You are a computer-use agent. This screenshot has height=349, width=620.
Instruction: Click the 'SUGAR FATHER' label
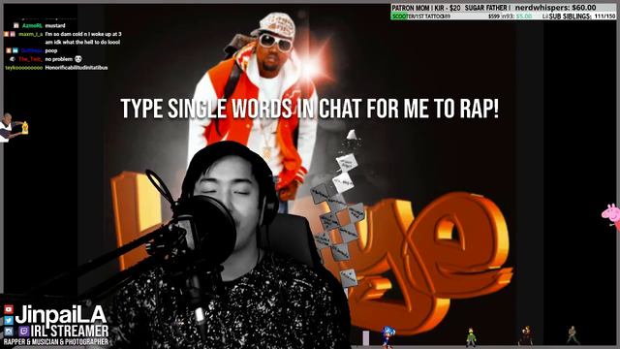(x=487, y=8)
